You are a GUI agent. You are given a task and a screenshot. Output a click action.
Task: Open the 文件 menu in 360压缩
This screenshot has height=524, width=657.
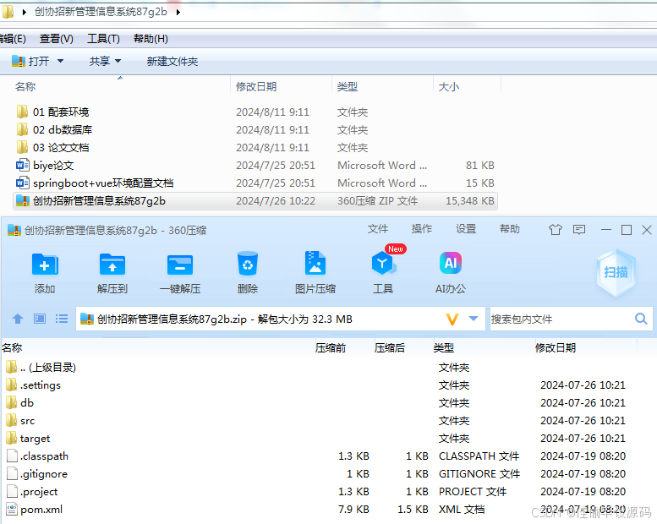coord(377,229)
